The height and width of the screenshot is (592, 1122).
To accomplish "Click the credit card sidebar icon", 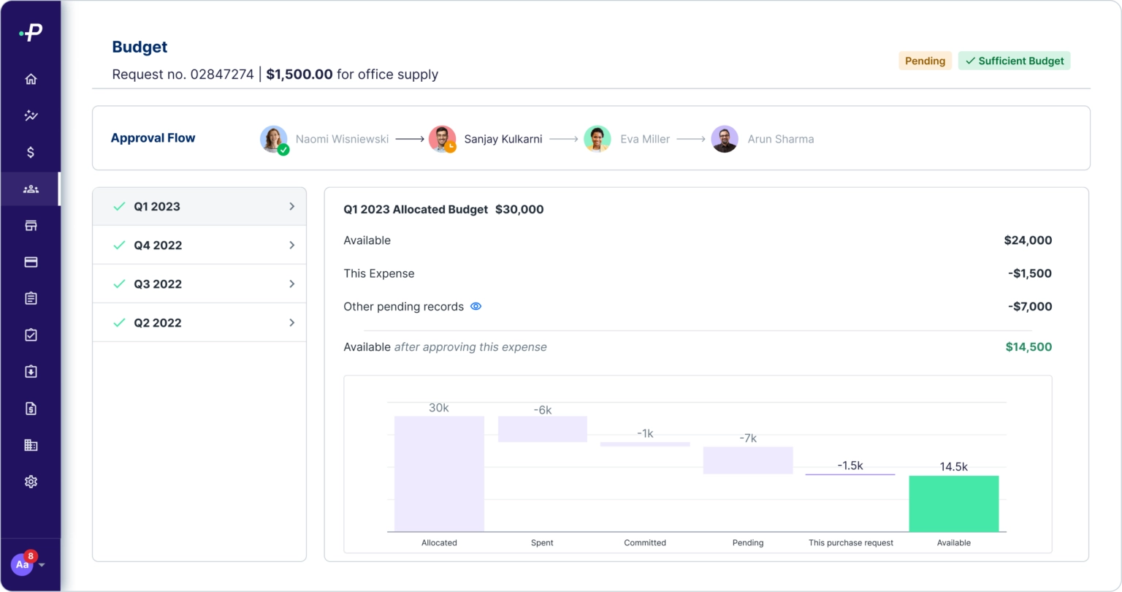I will [31, 262].
